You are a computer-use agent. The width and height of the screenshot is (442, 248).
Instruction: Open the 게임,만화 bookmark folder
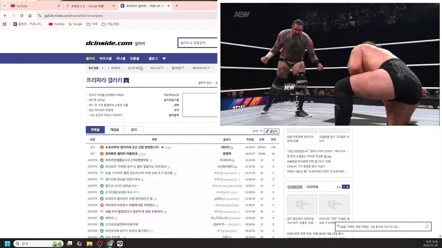pyautogui.click(x=110, y=24)
